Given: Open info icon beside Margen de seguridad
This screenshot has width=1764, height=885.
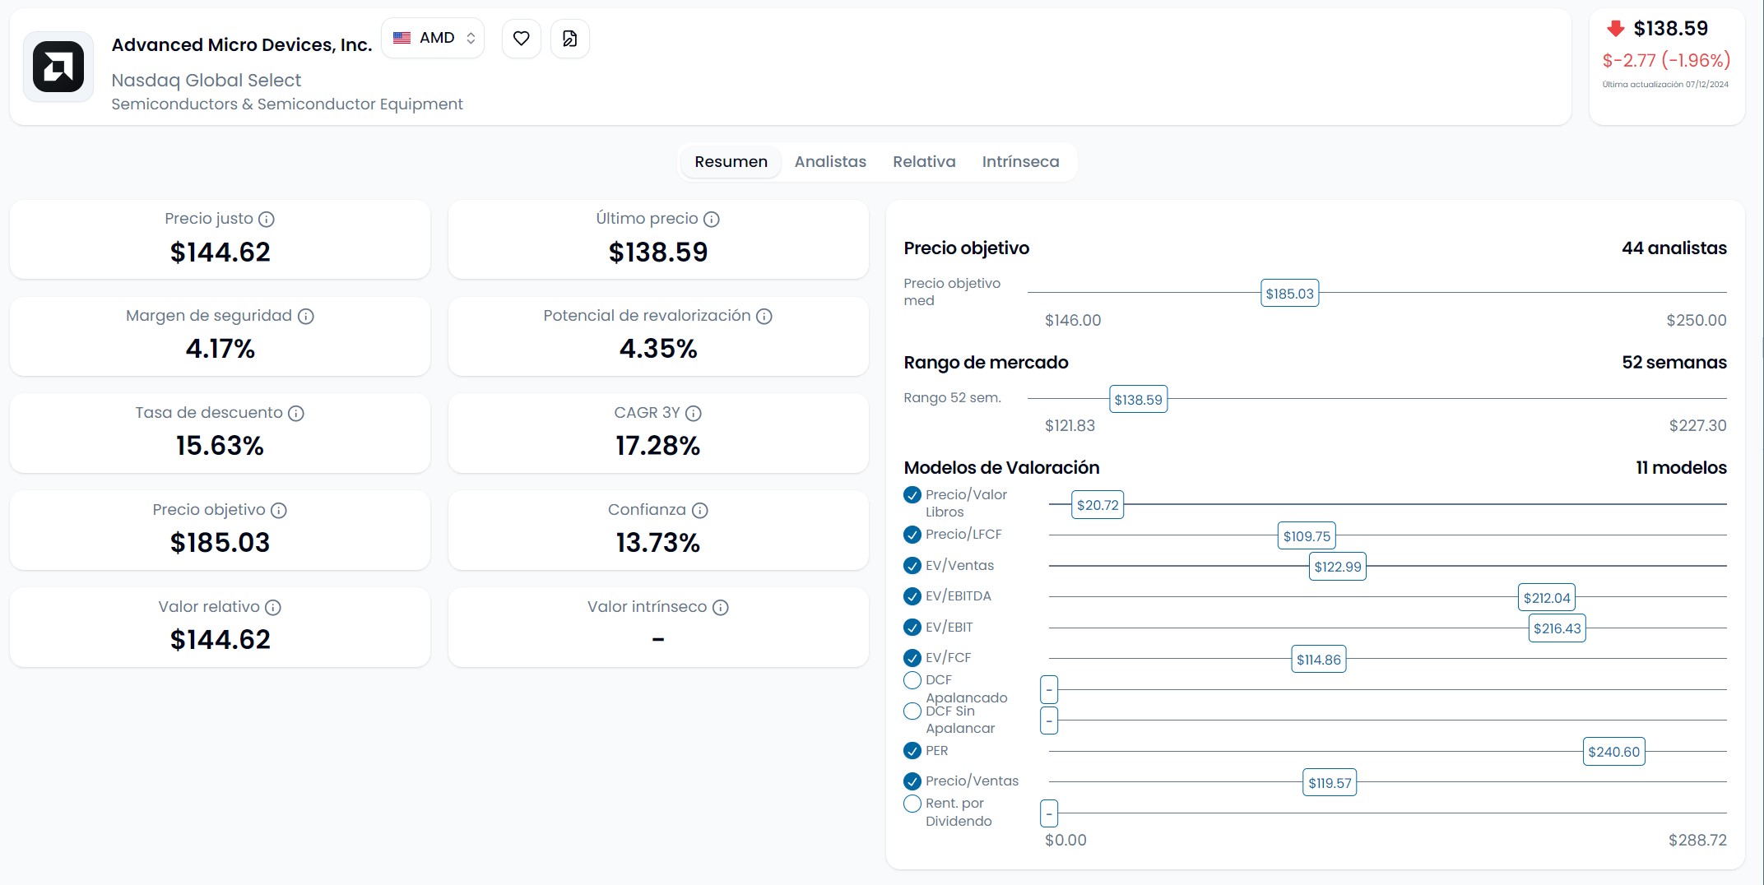Looking at the screenshot, I should click(306, 317).
